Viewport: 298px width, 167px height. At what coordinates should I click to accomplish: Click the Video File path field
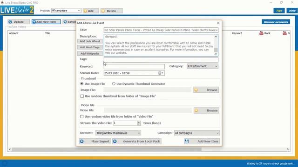[x=148, y=110]
